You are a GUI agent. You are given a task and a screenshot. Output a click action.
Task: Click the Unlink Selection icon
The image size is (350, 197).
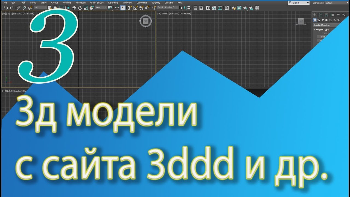pyautogui.click(x=24, y=8)
